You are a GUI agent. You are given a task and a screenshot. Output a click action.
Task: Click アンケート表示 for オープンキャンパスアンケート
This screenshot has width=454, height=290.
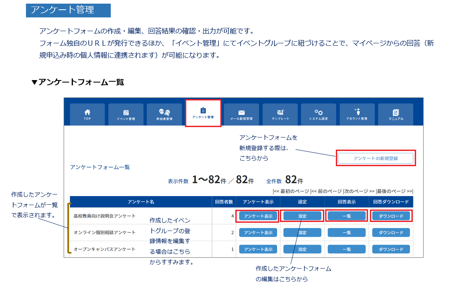pos(258,249)
